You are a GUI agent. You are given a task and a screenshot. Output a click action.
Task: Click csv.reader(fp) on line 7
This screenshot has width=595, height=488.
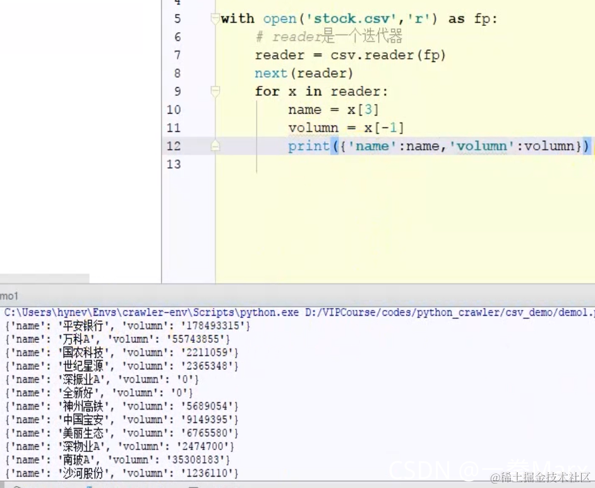point(388,56)
